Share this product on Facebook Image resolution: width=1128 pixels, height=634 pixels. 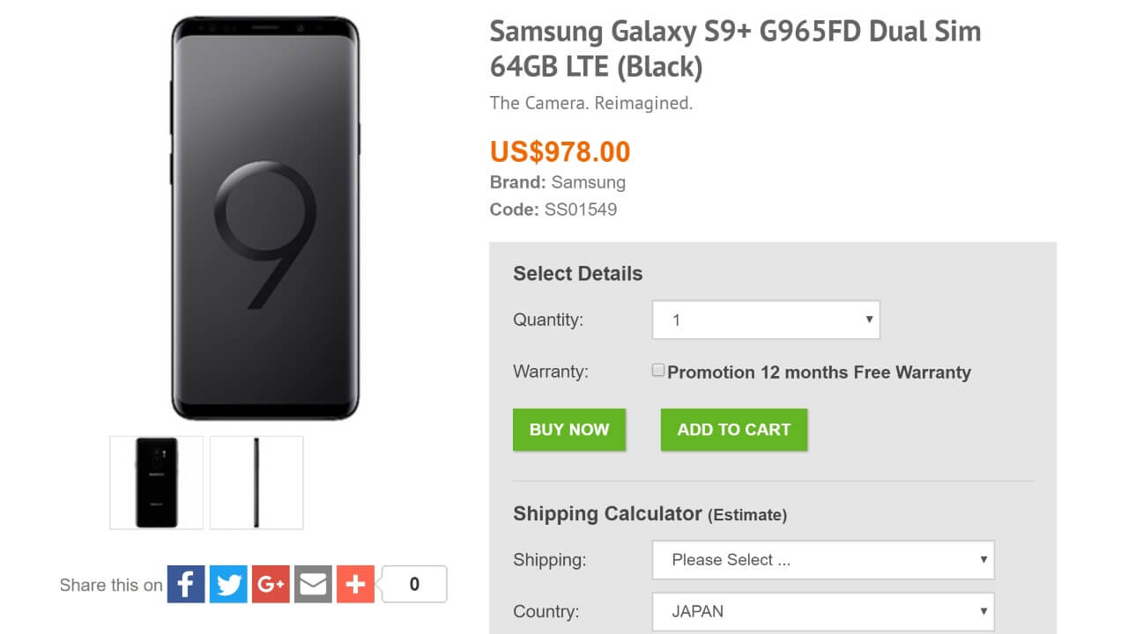coord(186,584)
